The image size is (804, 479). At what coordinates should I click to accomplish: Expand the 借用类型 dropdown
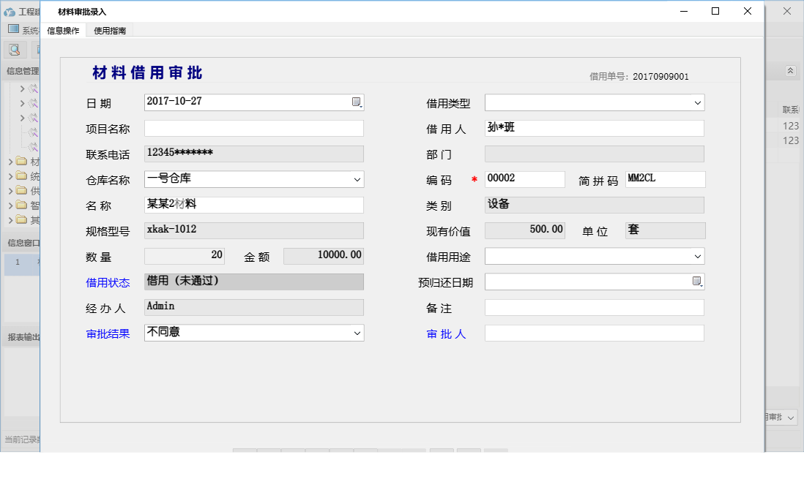click(697, 103)
